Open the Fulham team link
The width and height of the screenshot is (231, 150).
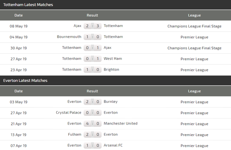click(75, 135)
